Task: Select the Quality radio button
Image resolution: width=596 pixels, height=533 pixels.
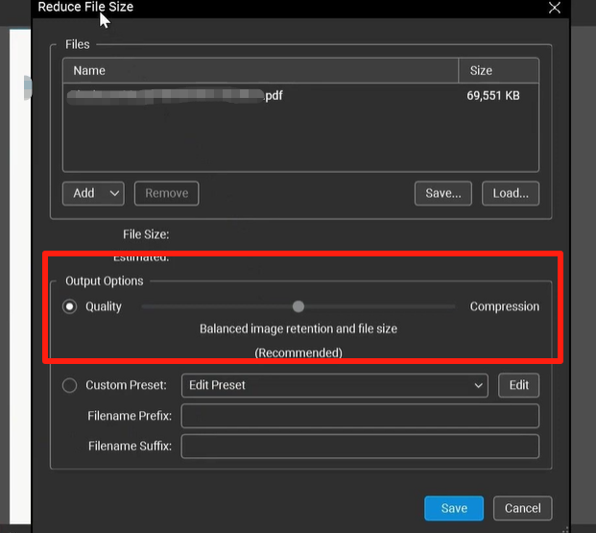Action: tap(69, 306)
